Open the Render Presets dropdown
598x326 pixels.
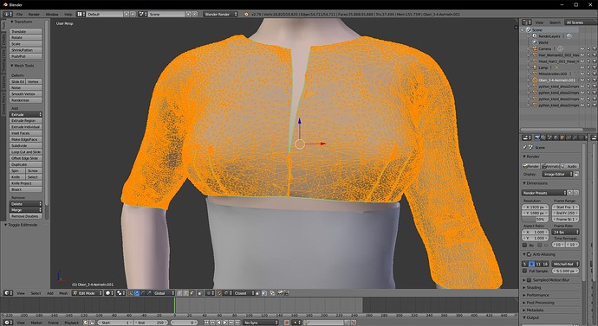pyautogui.click(x=544, y=193)
